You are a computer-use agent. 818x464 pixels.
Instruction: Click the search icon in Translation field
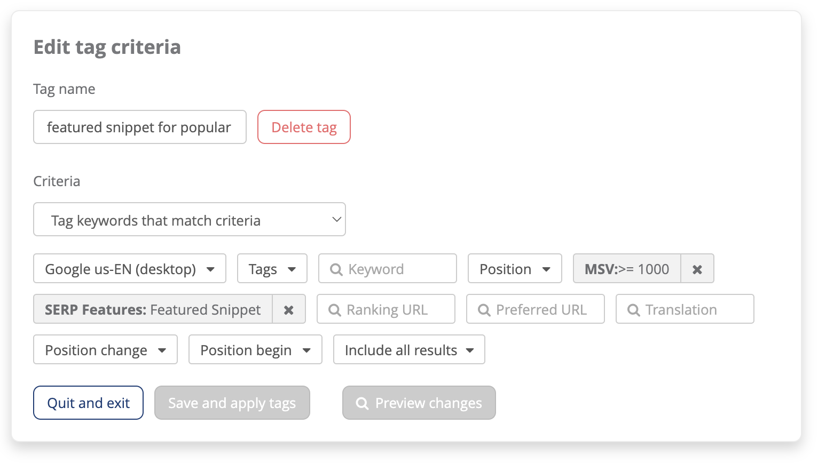(634, 310)
